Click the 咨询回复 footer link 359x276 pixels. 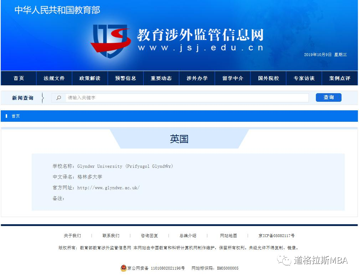tap(149, 236)
